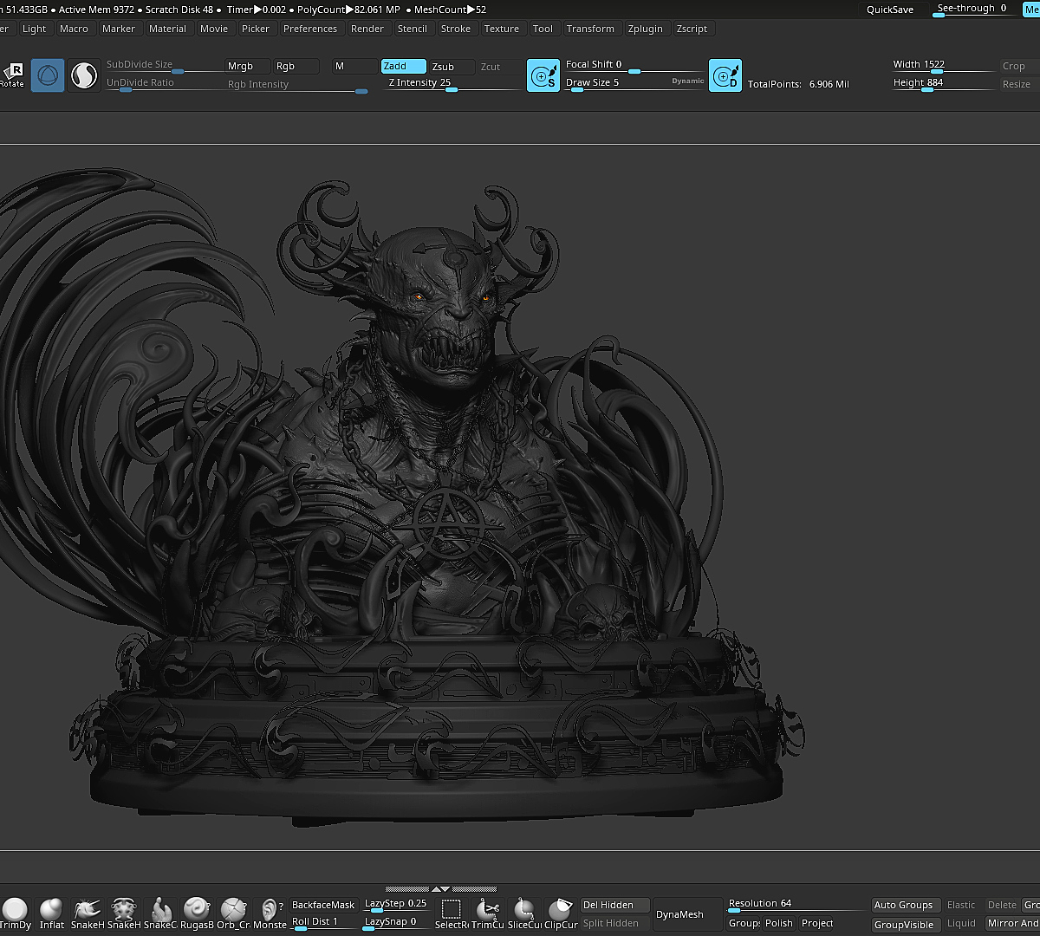The height and width of the screenshot is (936, 1040).
Task: Toggle the DynaMesh Project option
Action: click(817, 923)
